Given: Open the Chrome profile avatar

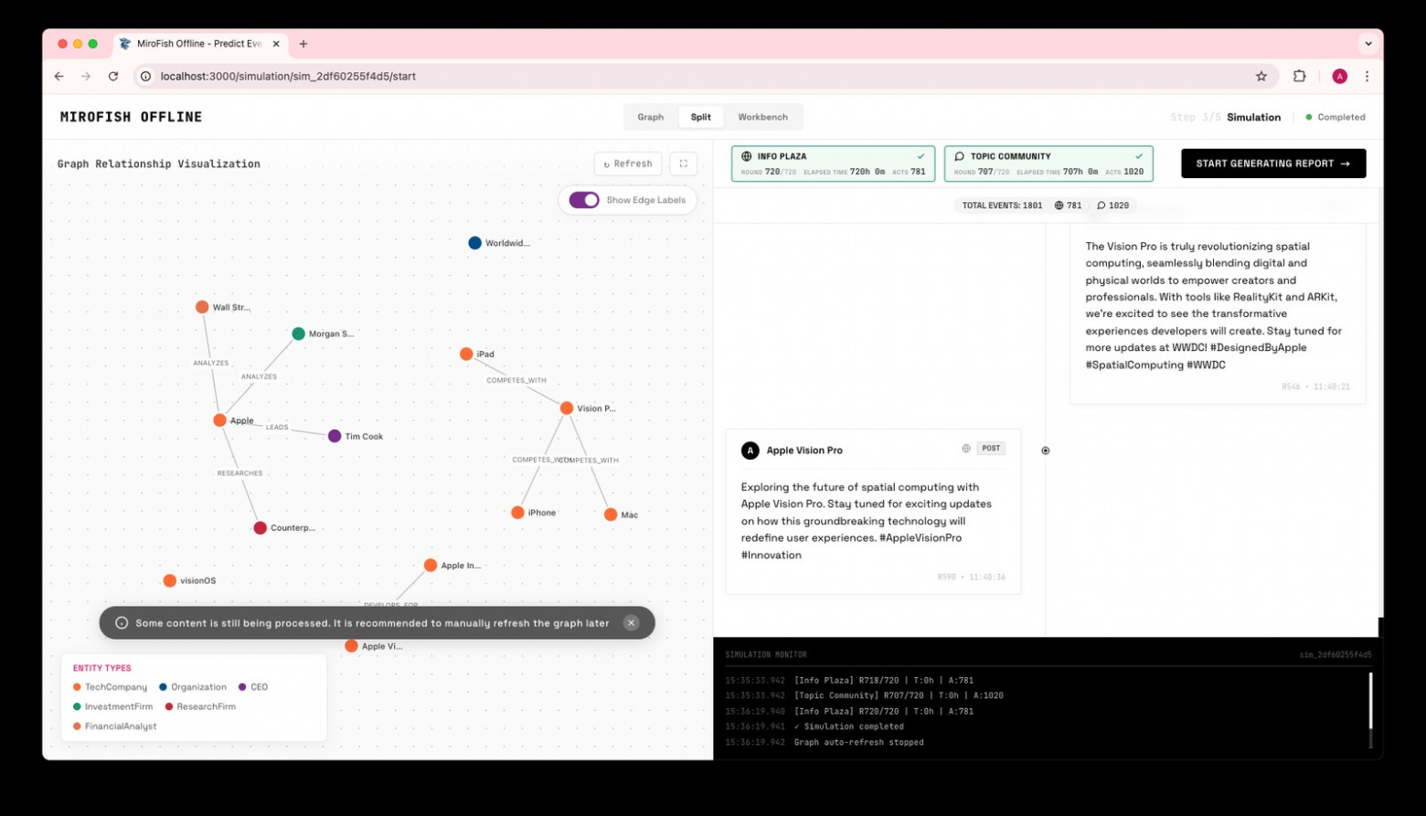Looking at the screenshot, I should (1340, 77).
